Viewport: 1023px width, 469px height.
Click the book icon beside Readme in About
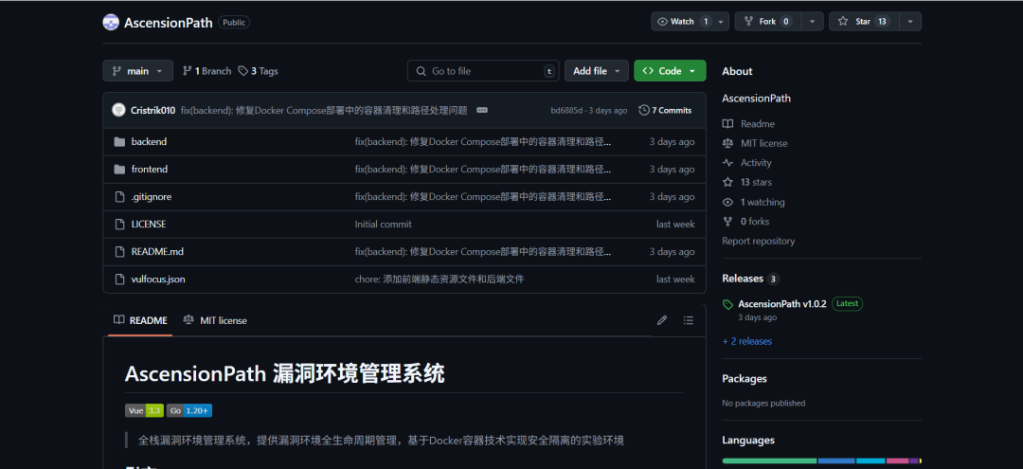pyautogui.click(x=727, y=123)
